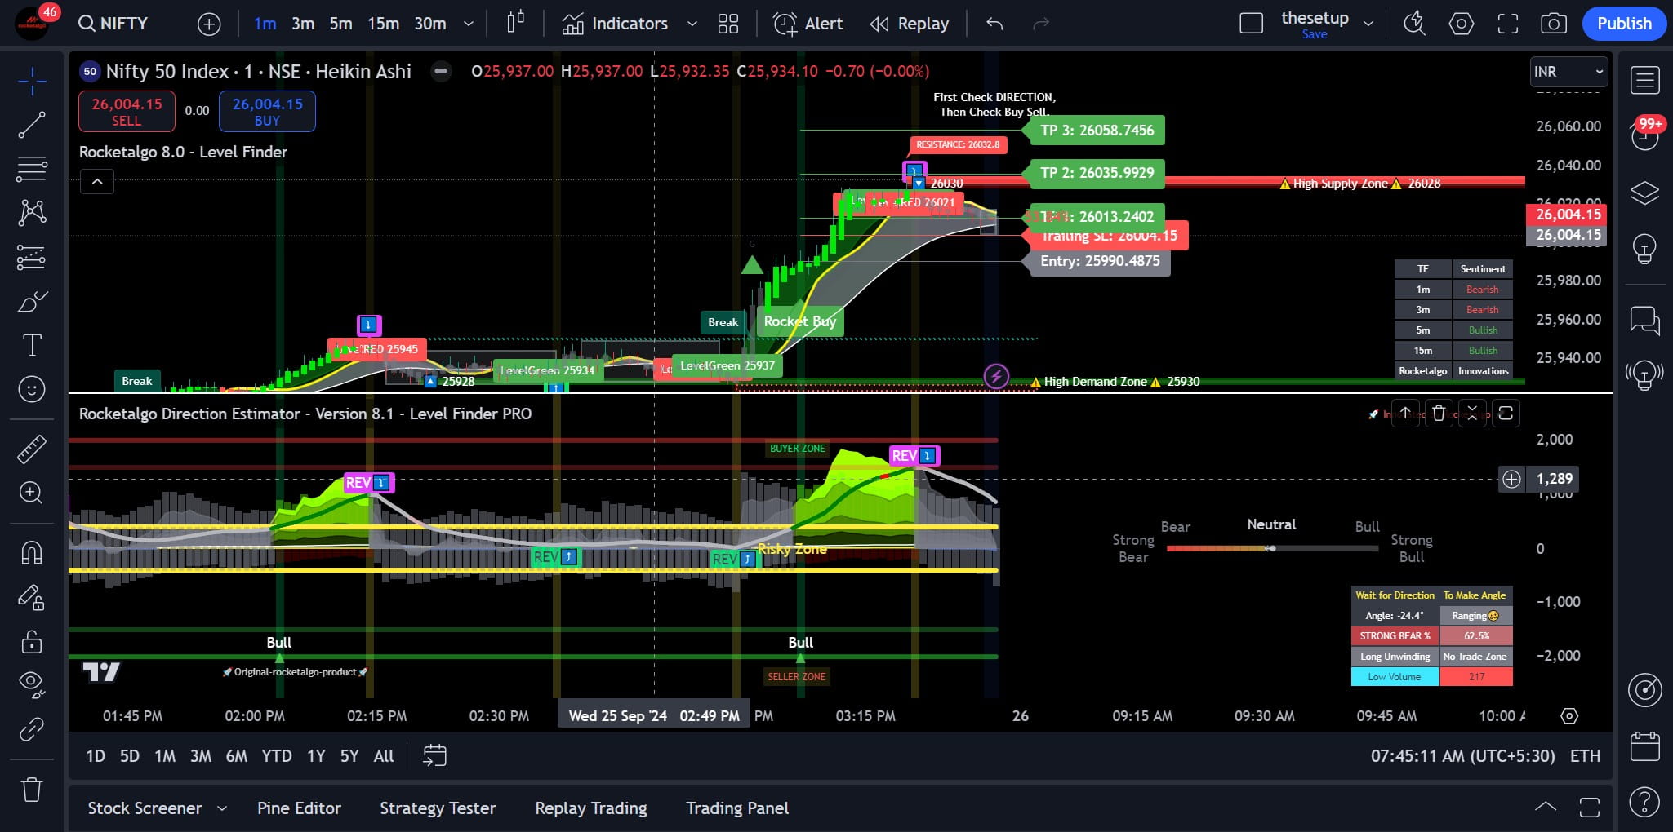Click the camera snapshot icon
This screenshot has width=1673, height=832.
[1553, 24]
